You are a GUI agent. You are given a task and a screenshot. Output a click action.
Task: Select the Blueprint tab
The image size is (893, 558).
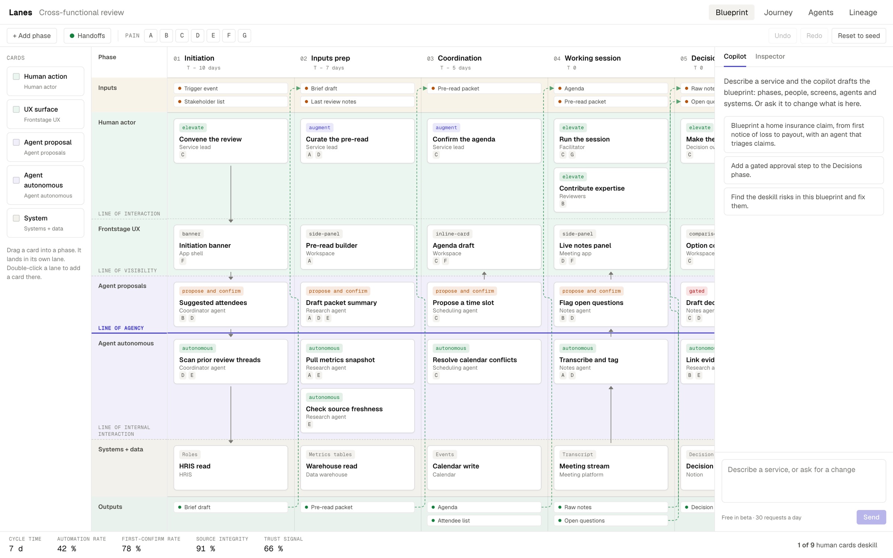731,12
